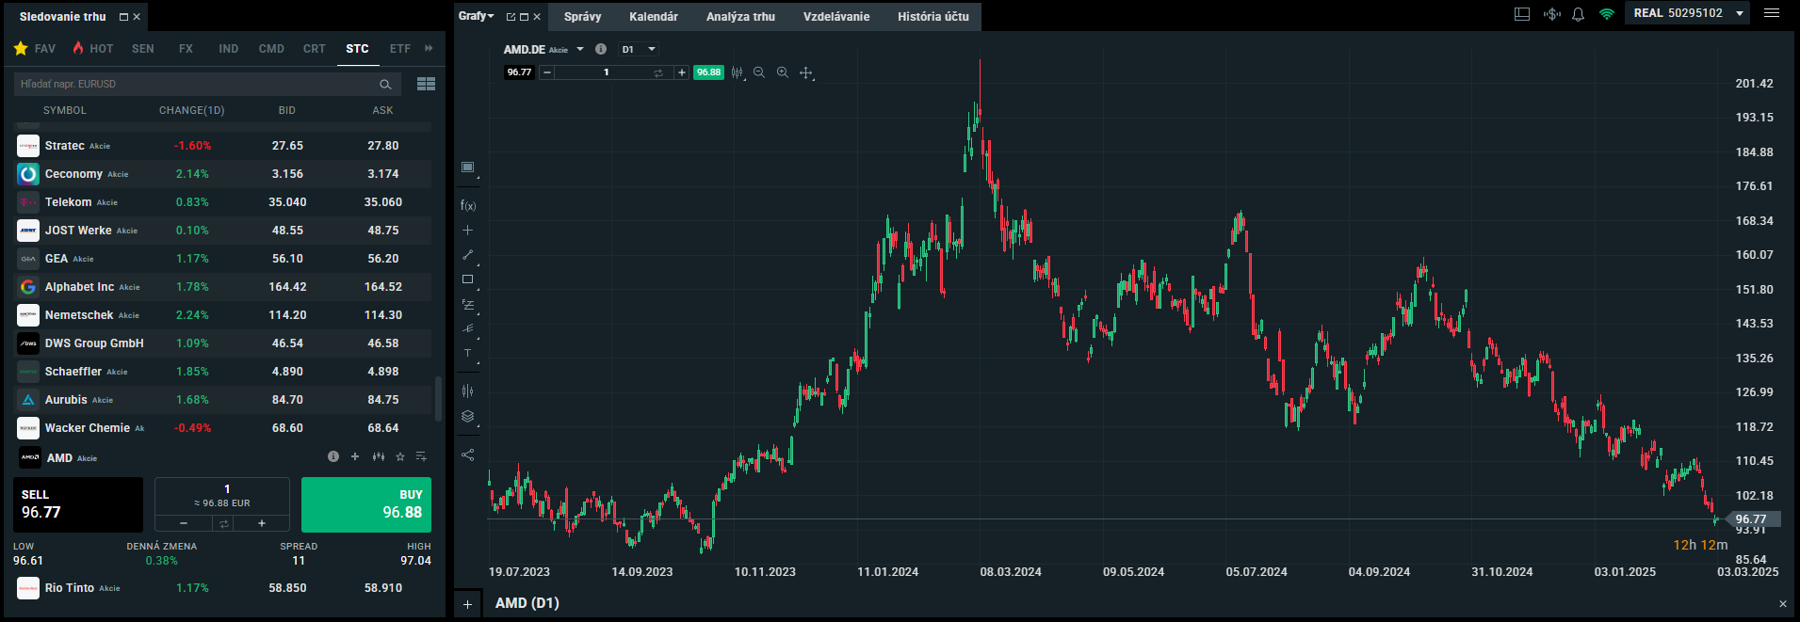This screenshot has height=622, width=1800.
Task: Open the D1 timeframe dropdown
Action: point(638,49)
